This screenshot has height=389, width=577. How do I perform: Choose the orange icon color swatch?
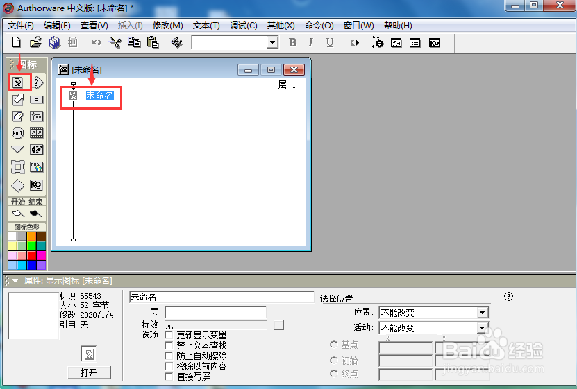pyautogui.click(x=32, y=236)
